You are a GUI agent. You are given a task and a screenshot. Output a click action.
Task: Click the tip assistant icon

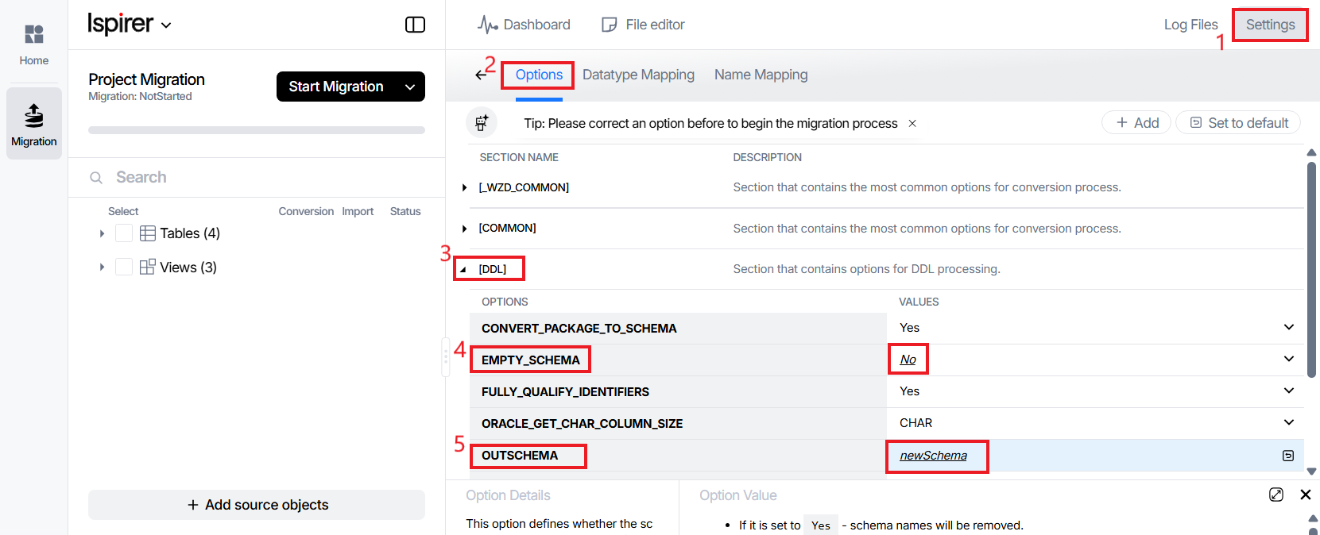coord(482,123)
